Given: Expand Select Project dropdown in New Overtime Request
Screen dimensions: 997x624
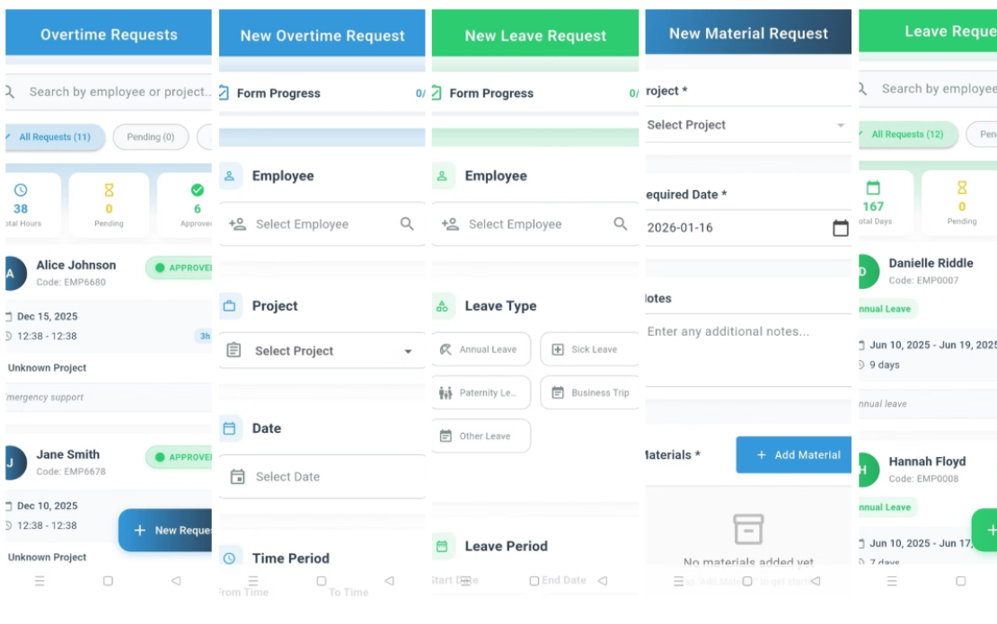Looking at the screenshot, I should pos(322,351).
